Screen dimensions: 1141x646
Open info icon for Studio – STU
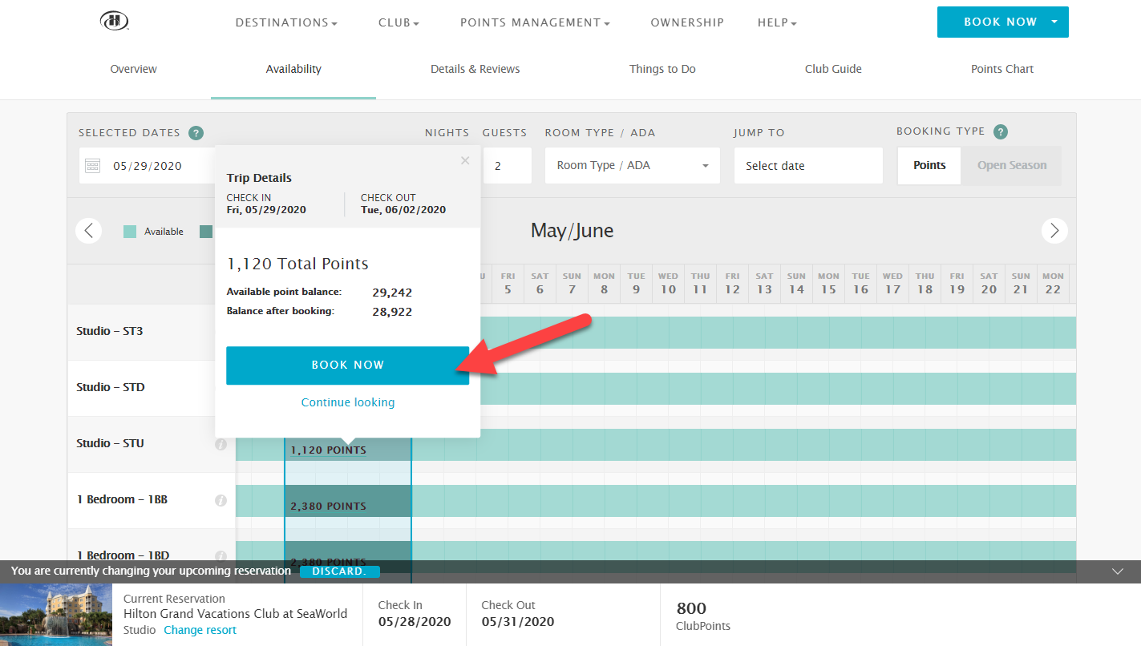click(221, 444)
